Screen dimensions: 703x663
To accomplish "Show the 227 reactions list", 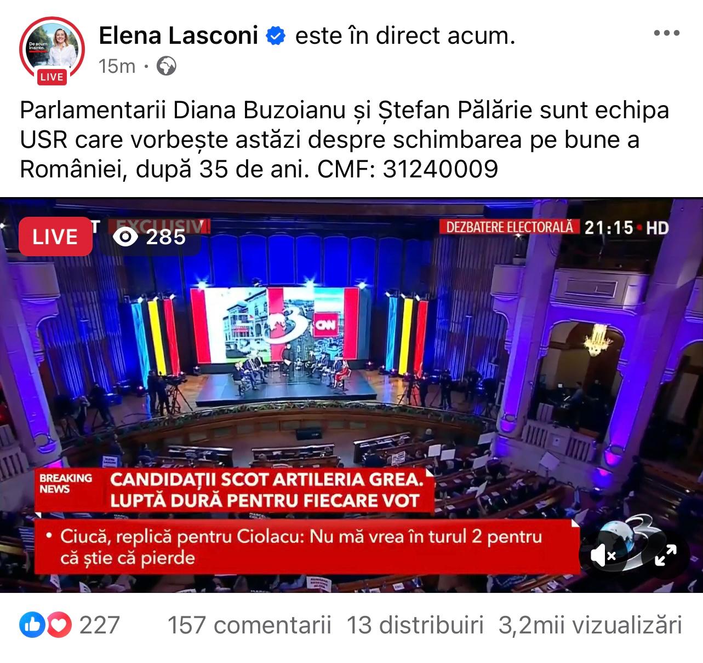I will (x=99, y=625).
